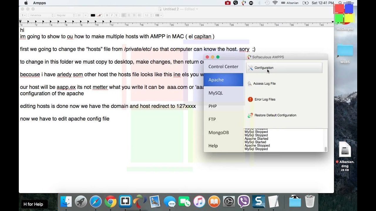
Task: Click the magnifier icon beside Access Log File
Action: pos(250,84)
